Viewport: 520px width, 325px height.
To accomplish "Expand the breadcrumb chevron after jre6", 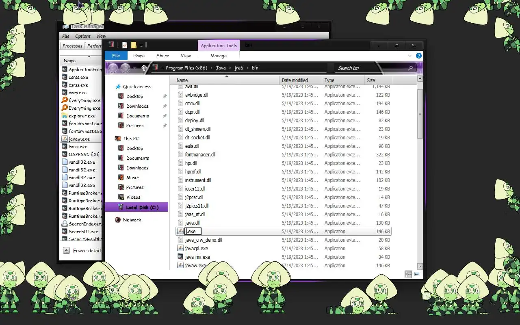I will 247,68.
